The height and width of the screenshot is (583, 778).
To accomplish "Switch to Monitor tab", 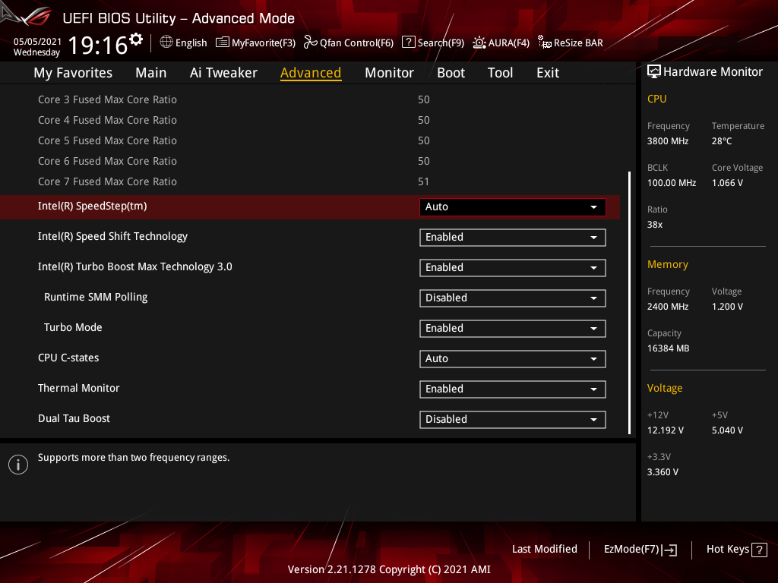I will (x=389, y=73).
